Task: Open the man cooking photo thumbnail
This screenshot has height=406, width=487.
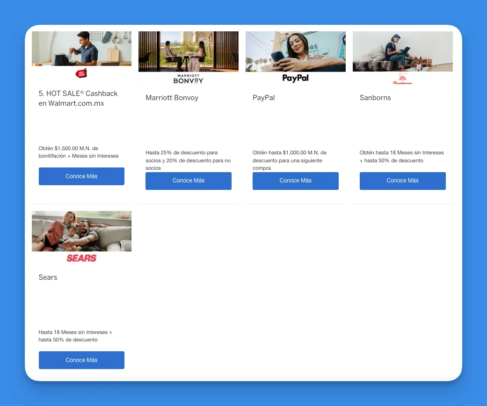Action: [x=81, y=49]
